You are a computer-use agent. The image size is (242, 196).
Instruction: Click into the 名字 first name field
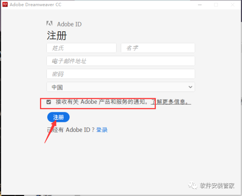(x=158, y=48)
